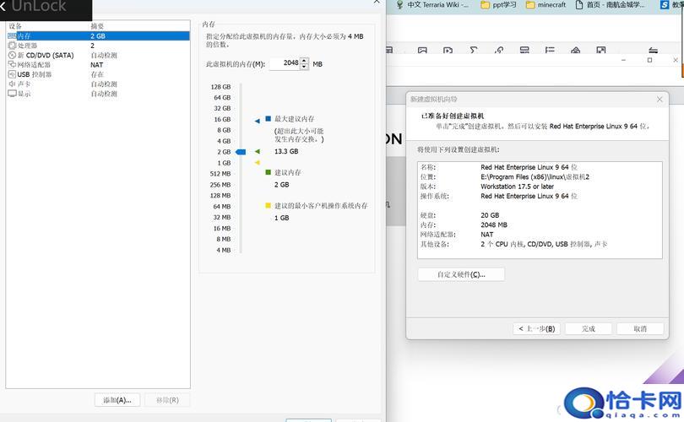Select the 声卡 sound card icon
This screenshot has width=684, height=422.
coord(12,84)
